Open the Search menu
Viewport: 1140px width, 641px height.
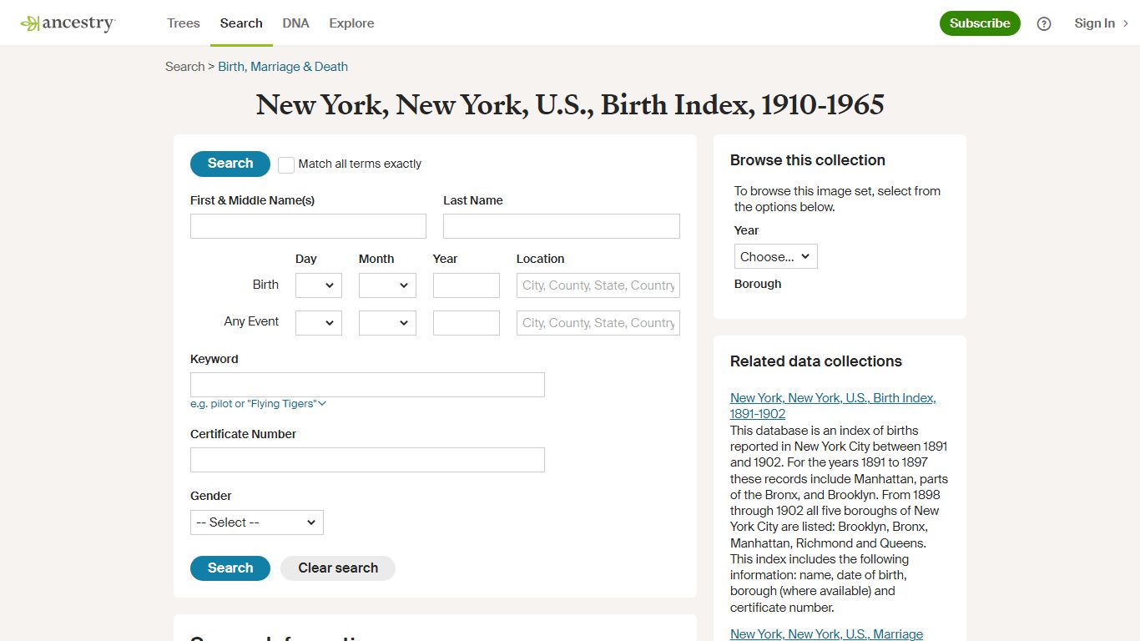tap(241, 23)
